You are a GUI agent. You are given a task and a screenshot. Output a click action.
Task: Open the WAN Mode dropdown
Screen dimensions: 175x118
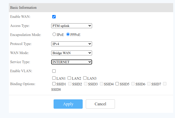pyautogui.click(x=72, y=53)
